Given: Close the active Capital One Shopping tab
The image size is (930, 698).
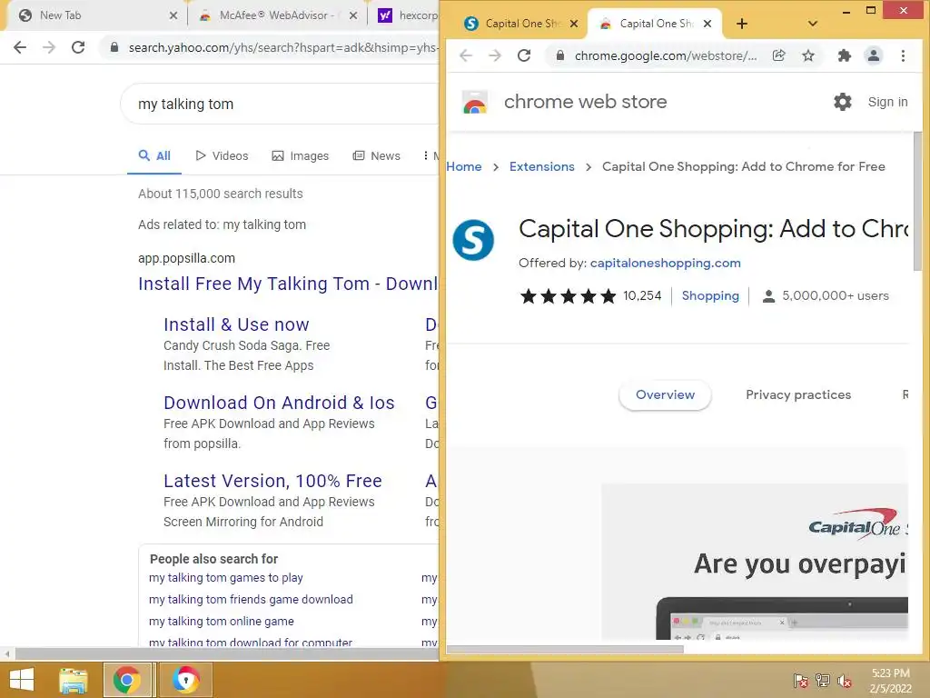Looking at the screenshot, I should point(707,24).
